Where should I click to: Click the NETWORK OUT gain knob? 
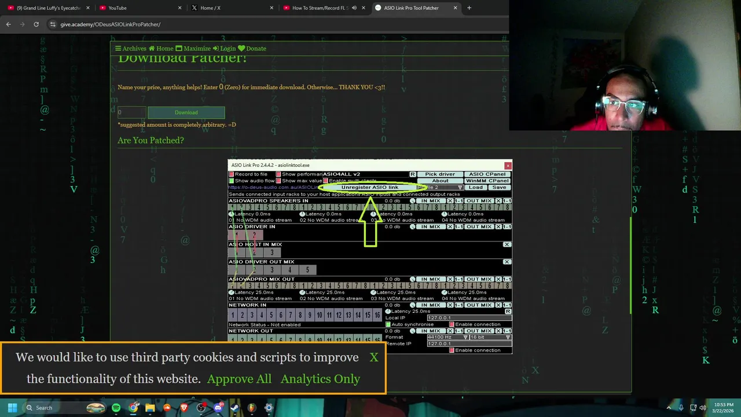[x=413, y=331]
